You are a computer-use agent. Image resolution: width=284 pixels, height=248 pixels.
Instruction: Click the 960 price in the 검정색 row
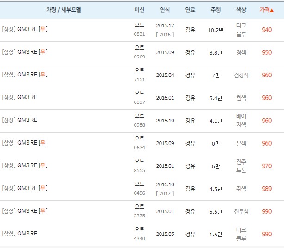point(266,75)
